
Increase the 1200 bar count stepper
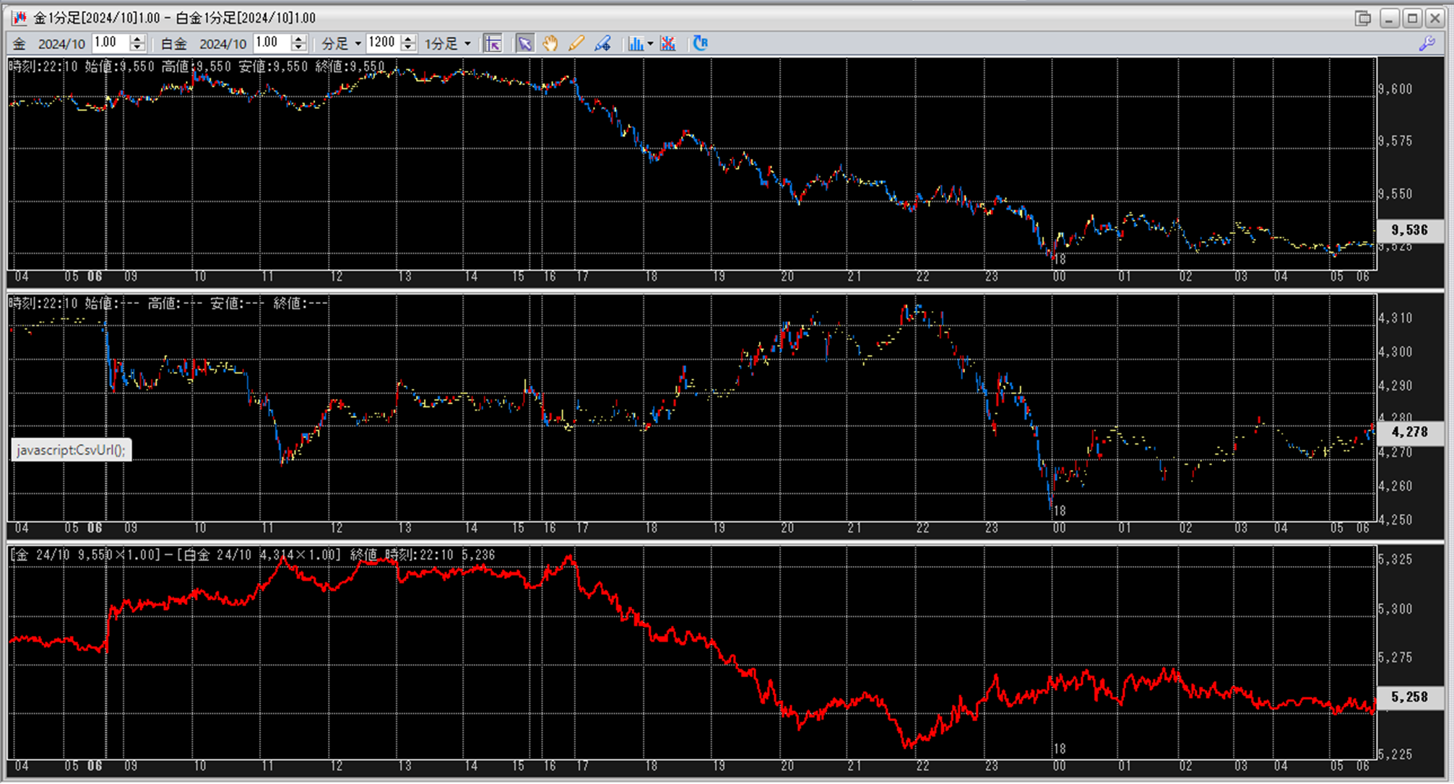[408, 39]
